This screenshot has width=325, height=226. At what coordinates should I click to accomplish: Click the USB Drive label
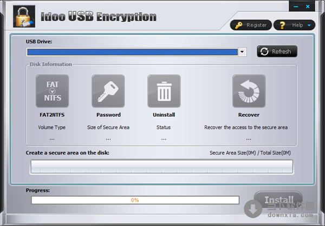coord(39,42)
